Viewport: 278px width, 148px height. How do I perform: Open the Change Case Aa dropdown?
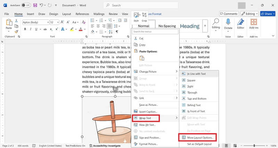75,22
